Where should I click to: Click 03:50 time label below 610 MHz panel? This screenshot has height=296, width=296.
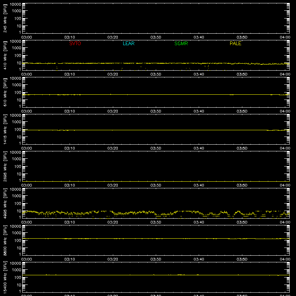[242, 111]
